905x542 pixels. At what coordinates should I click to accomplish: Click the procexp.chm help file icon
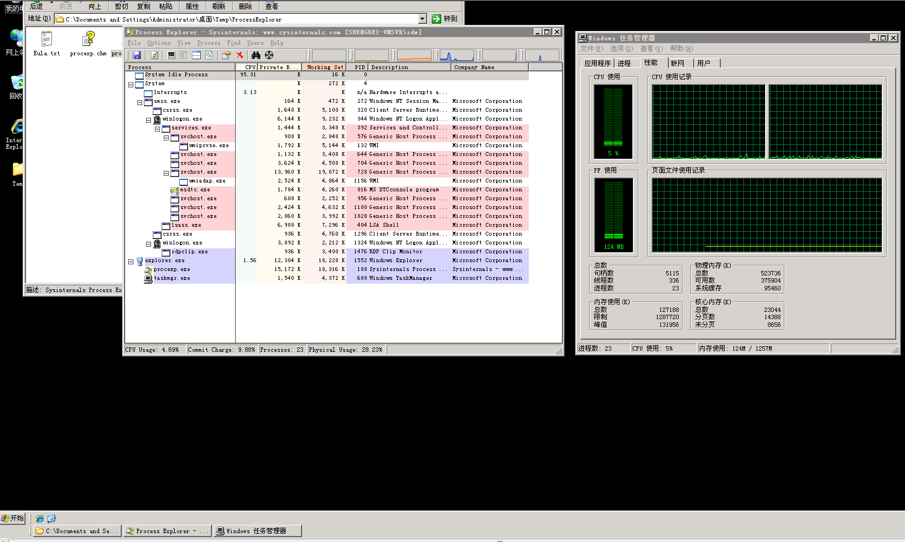pos(88,39)
